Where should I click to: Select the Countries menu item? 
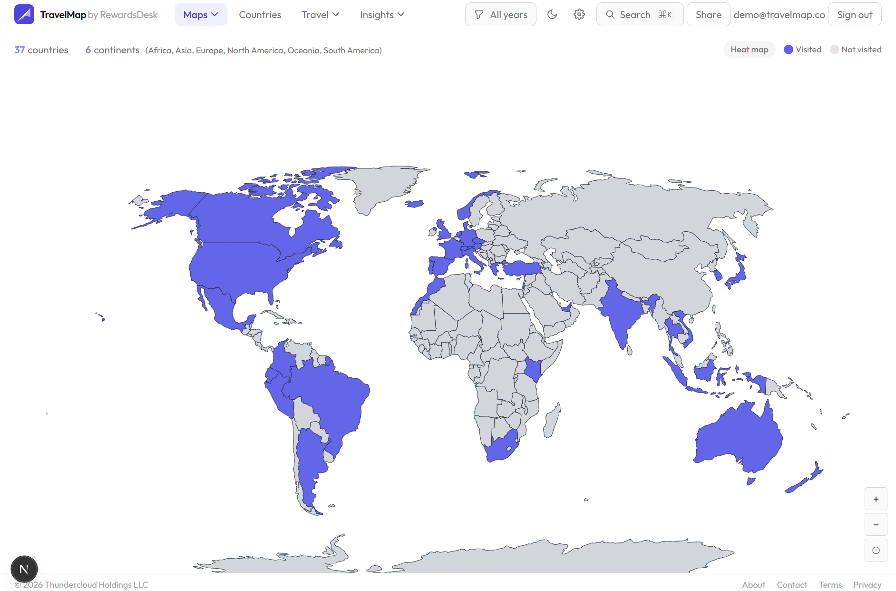click(x=260, y=14)
